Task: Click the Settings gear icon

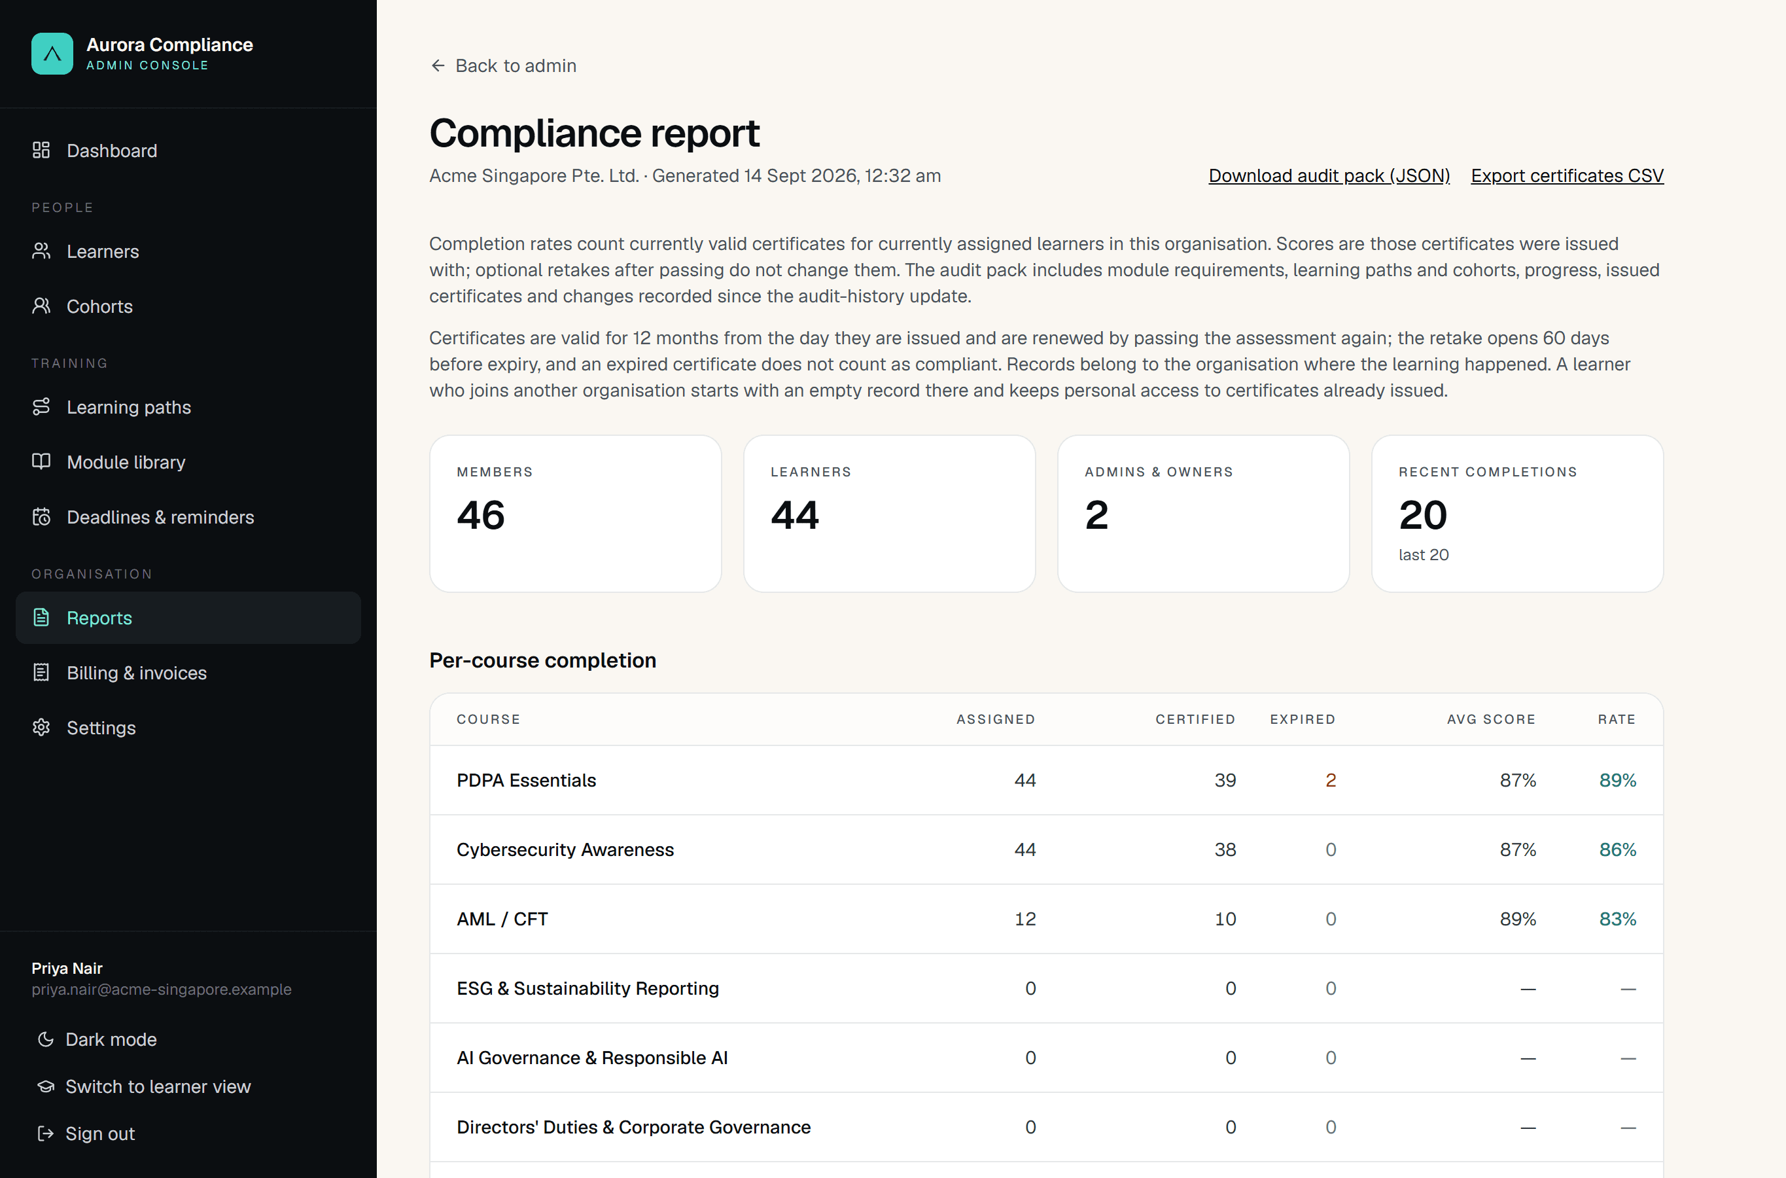Action: click(x=41, y=727)
